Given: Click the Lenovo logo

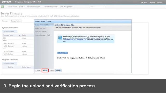Looking at the screenshot, I should click(x=6, y=2).
